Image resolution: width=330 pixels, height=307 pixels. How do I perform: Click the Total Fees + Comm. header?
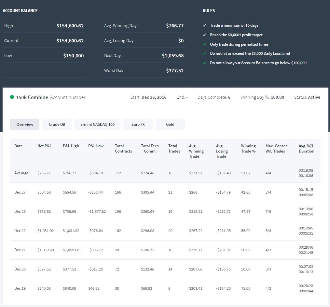(150, 149)
